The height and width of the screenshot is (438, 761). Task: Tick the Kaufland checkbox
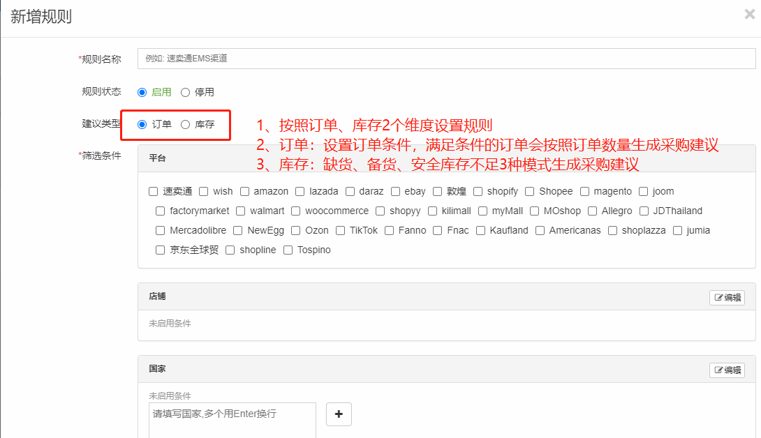pos(480,230)
